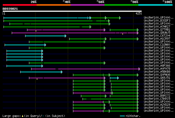
Task: Click the purple alignment bar in A0FH78 row
Action: (86, 69)
